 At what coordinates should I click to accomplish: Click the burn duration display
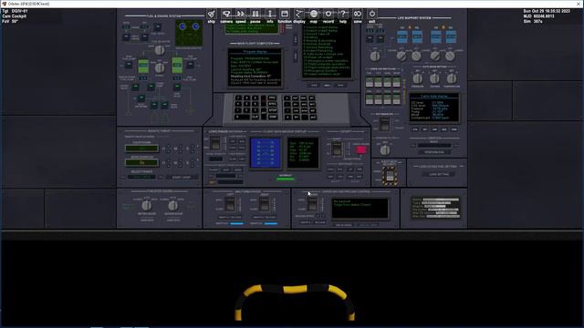141,163
